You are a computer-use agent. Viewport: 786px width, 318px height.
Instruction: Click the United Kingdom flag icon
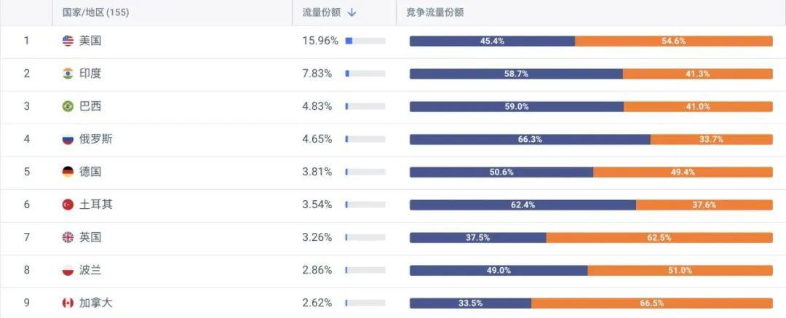68,237
